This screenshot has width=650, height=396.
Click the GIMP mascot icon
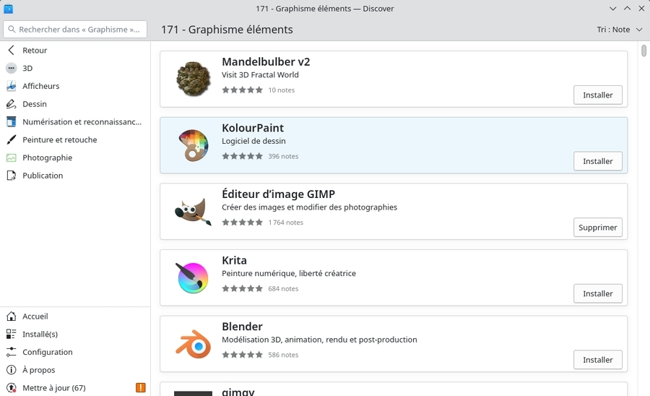click(x=192, y=211)
